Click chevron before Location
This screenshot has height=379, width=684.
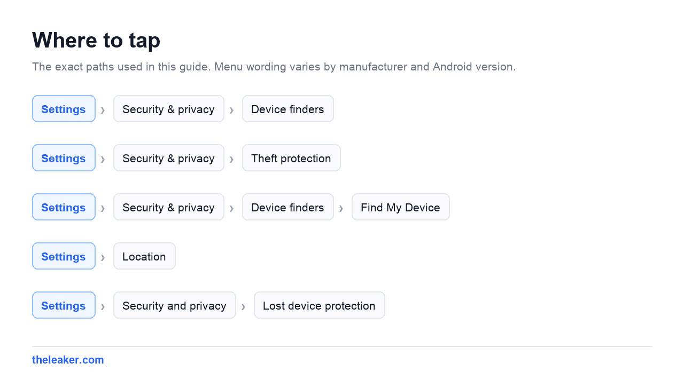(103, 257)
